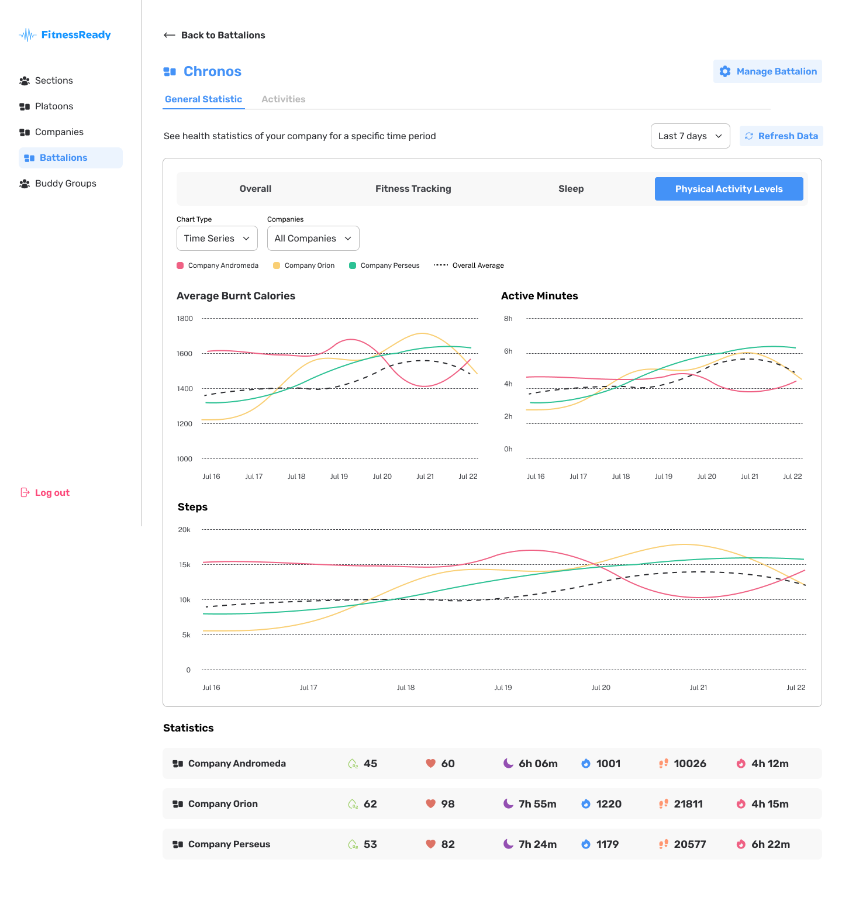
Task: Click the refresh arrows icon beside Refresh Data
Action: (749, 136)
